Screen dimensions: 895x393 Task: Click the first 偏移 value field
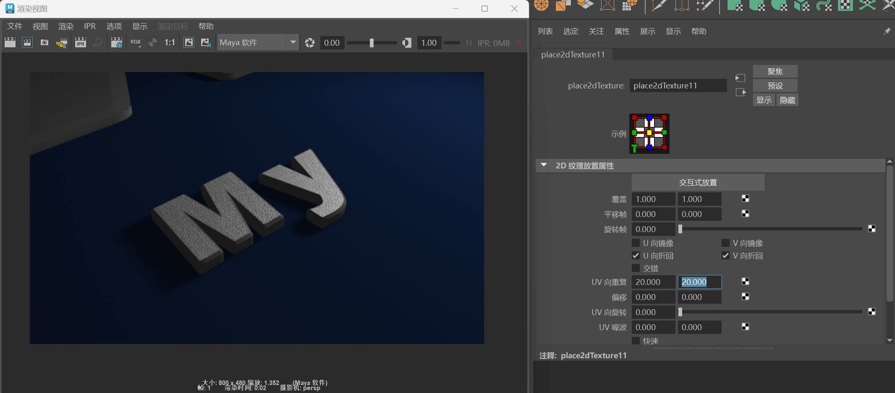click(x=653, y=297)
